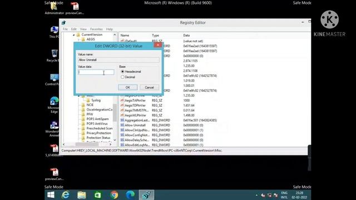
Task: Click the Data column header
Action: (186, 36)
